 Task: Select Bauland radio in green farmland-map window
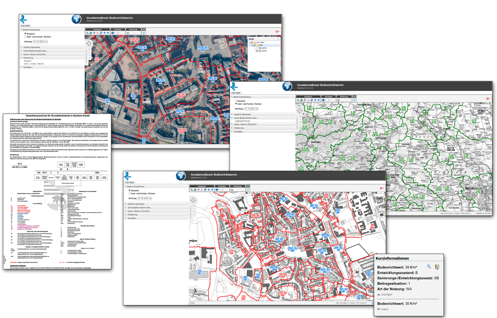pyautogui.click(x=236, y=101)
